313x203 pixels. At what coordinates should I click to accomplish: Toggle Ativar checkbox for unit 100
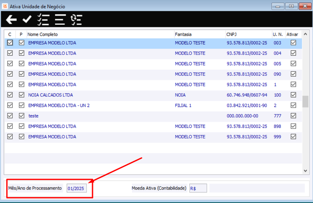[293, 95]
